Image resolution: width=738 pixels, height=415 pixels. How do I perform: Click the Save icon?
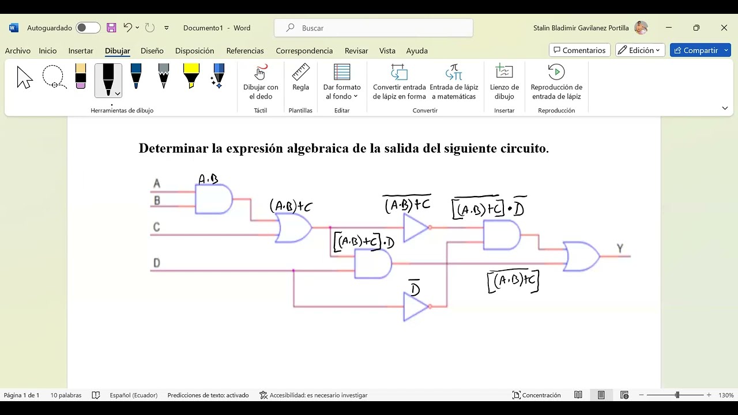pos(112,28)
